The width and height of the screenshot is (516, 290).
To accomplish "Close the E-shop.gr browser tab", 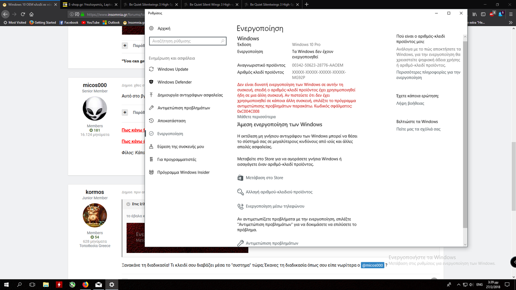I will point(117,4).
